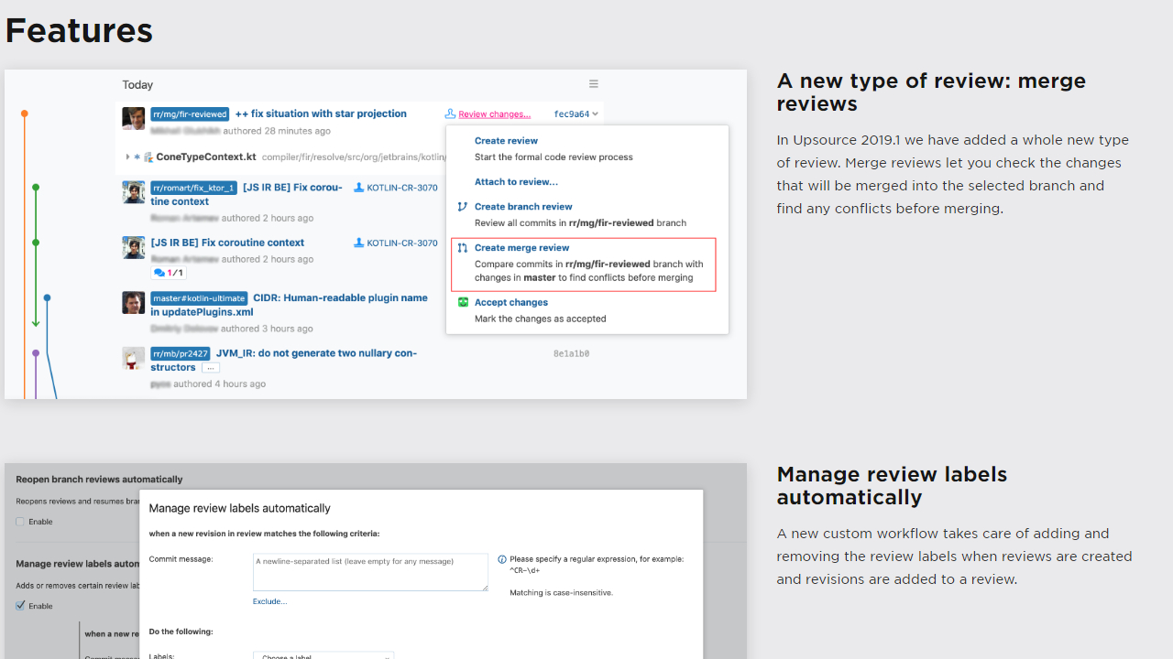Expand the ellipsis on JVM_IR commit
This screenshot has width=1173, height=659.
211,368
